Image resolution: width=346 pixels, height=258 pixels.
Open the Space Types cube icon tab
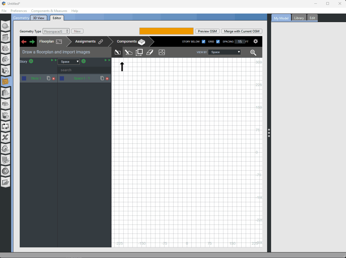point(5,70)
